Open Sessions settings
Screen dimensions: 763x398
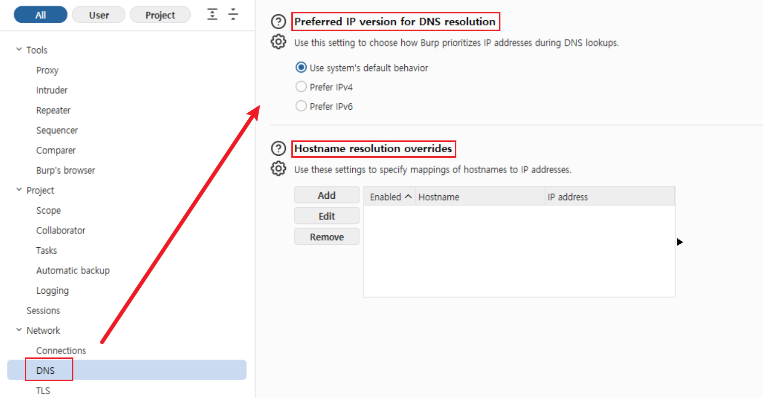(43, 310)
